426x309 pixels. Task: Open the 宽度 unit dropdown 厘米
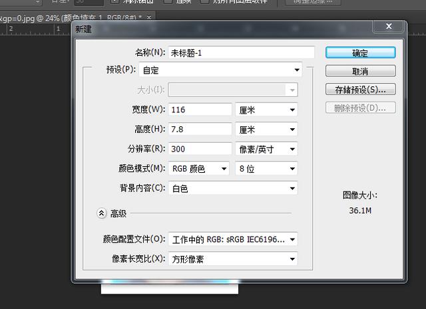pos(266,110)
